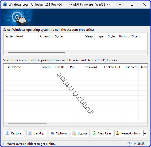The height and width of the screenshot is (147, 151).
Task: Click the time 14:36:35 in status bar
Action: (x=139, y=144)
